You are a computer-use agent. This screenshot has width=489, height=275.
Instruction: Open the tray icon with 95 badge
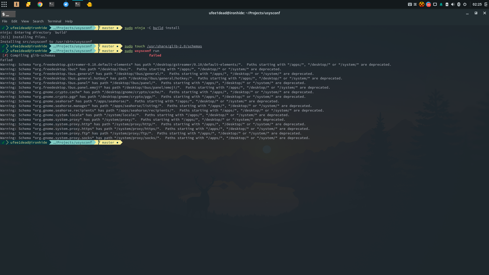pos(428,4)
